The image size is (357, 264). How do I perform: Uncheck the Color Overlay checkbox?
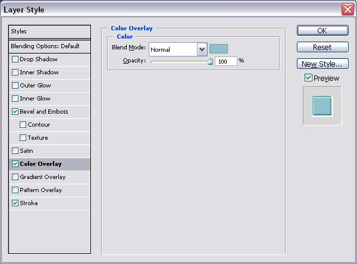[x=15, y=164]
